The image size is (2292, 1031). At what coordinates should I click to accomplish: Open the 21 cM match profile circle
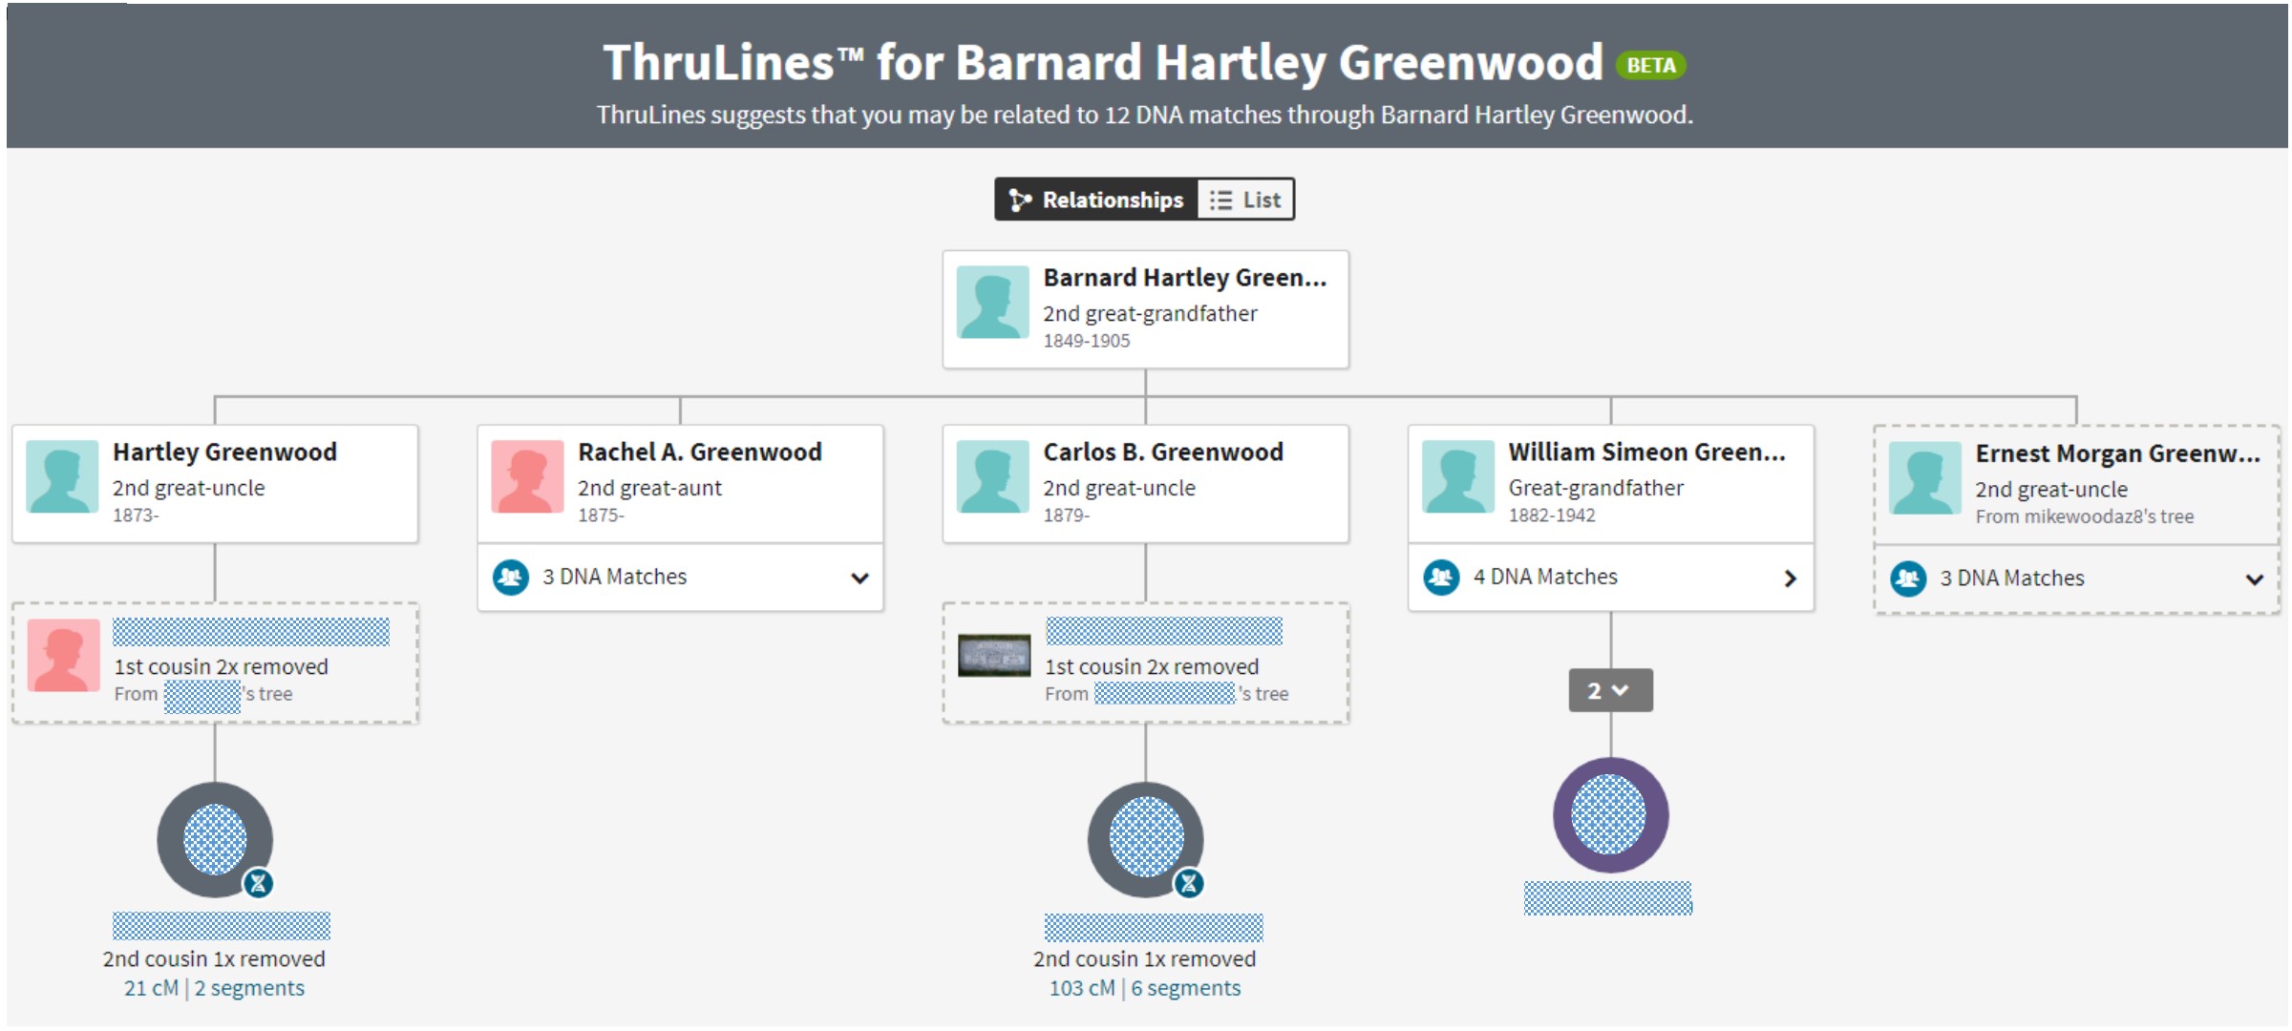coord(215,839)
